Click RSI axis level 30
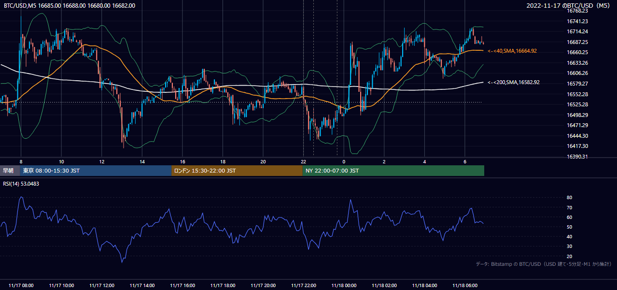617x290 pixels. pos(569,246)
